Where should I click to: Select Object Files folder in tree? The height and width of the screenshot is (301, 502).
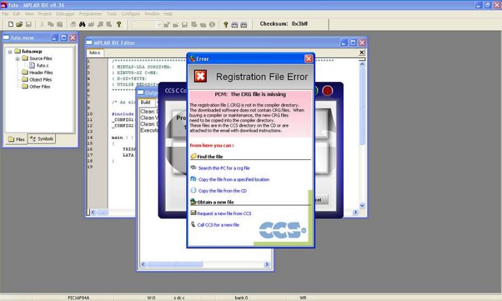[x=40, y=80]
